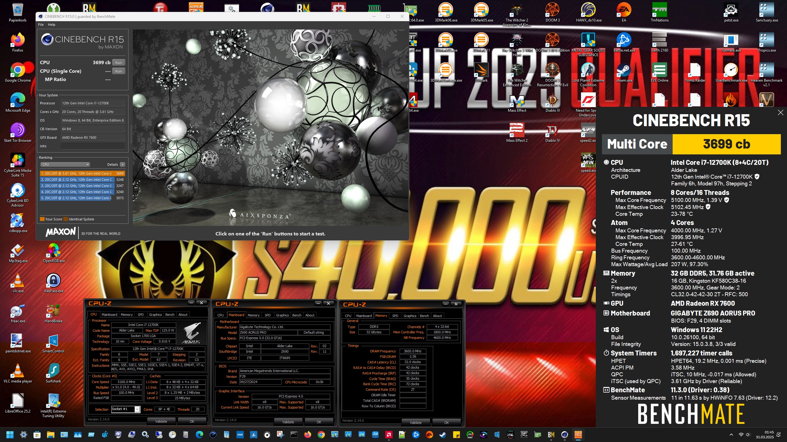
Task: Open the TmNations desktop shortcut
Action: [x=659, y=13]
